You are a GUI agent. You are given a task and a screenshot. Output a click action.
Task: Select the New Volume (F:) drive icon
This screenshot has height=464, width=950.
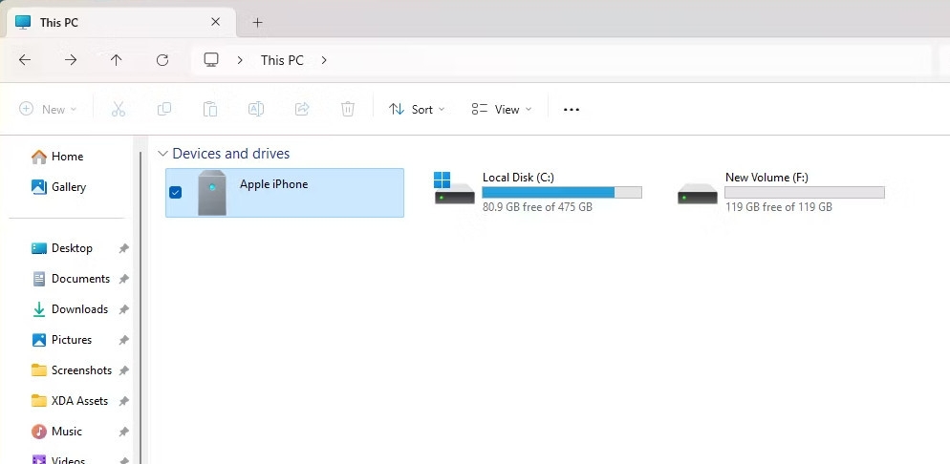click(x=698, y=194)
